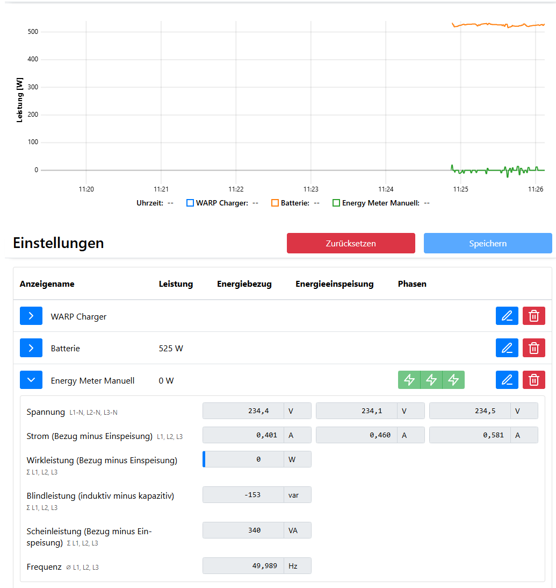Click the third phase lightning icon
The height and width of the screenshot is (588, 556).
pos(453,380)
